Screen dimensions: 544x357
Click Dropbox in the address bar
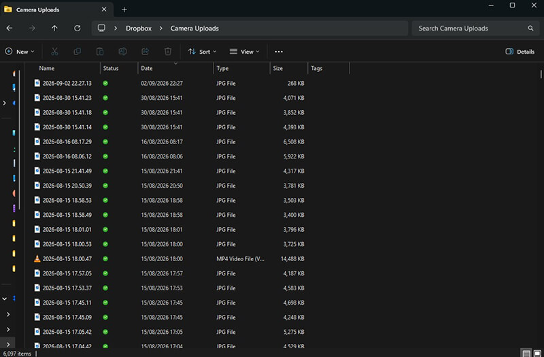tap(139, 29)
